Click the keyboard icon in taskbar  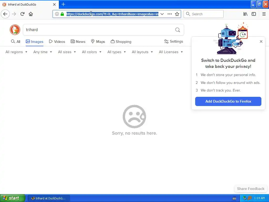pyautogui.click(x=234, y=198)
